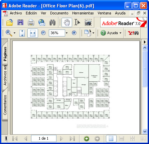Expand the Ayuda help dropdown
The image size is (149, 144).
point(120,33)
